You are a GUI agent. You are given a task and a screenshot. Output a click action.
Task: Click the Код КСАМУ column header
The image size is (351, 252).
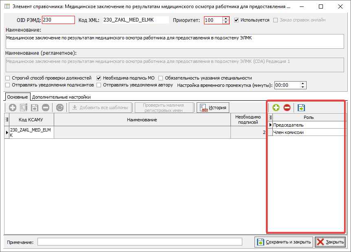click(31, 120)
